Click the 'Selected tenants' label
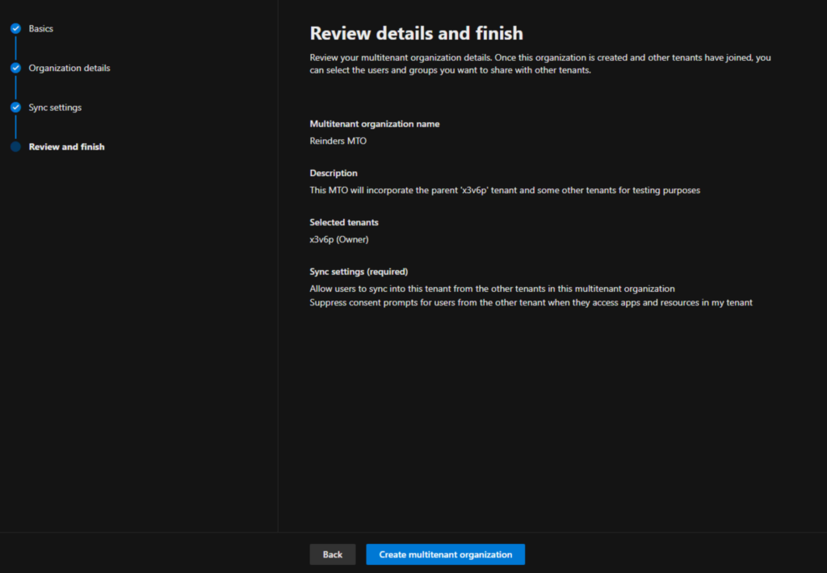 click(x=344, y=223)
